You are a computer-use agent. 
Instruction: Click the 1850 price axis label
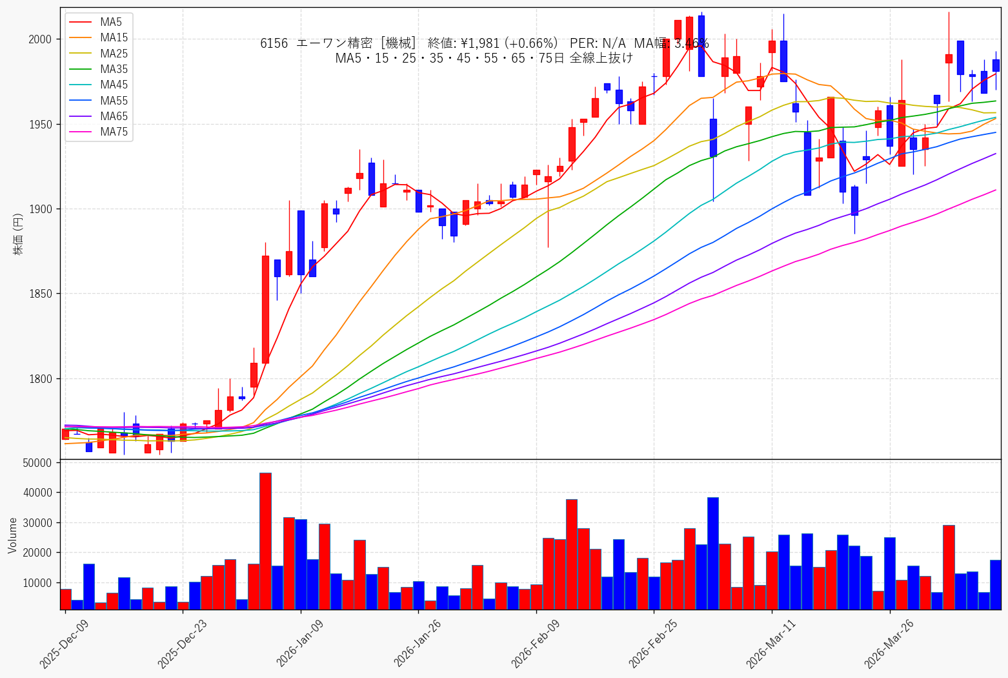coord(39,294)
